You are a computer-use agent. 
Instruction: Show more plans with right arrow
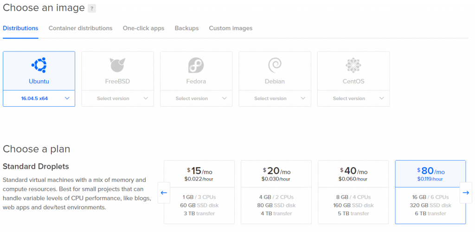466,193
